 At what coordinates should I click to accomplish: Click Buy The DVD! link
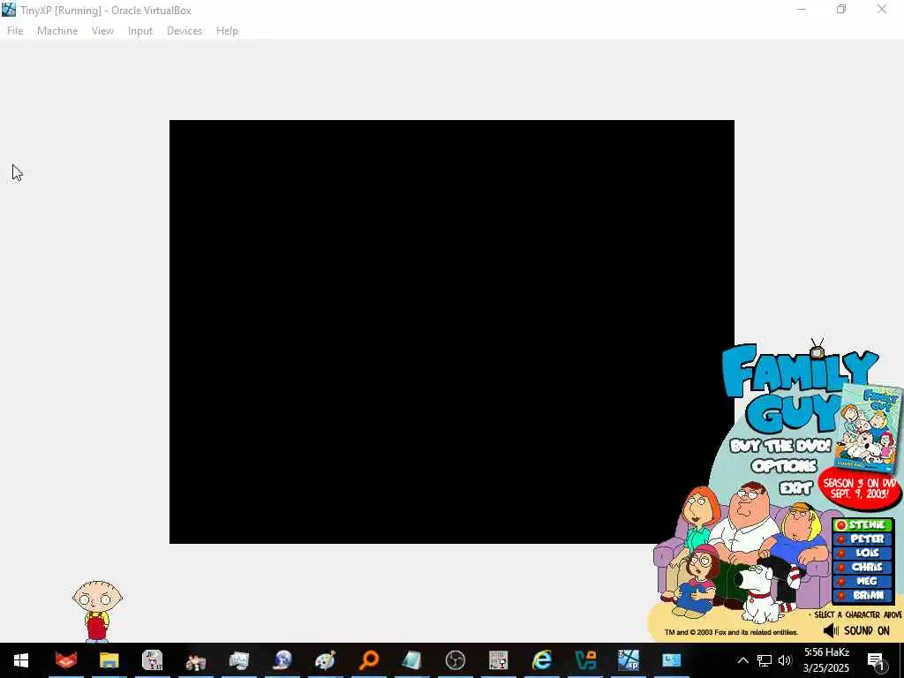pos(780,446)
